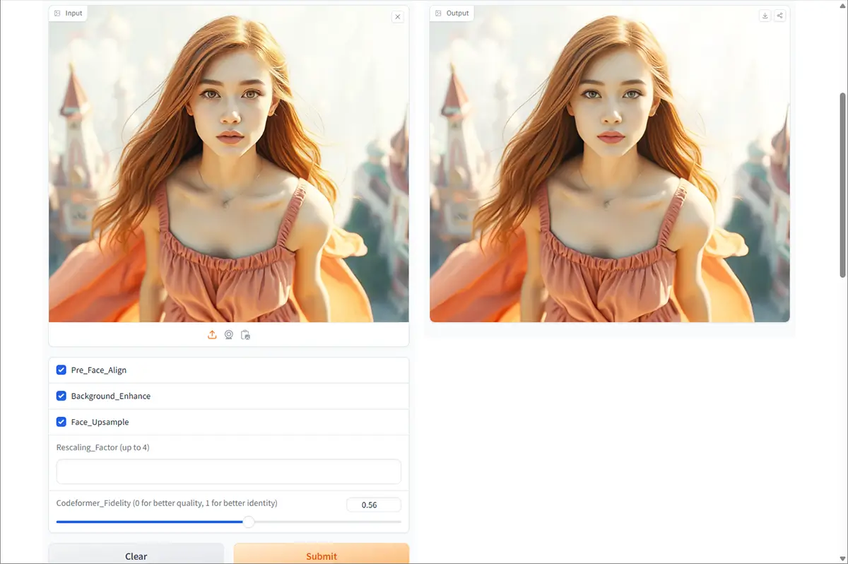Download the output image
The width and height of the screenshot is (848, 564).
point(765,16)
